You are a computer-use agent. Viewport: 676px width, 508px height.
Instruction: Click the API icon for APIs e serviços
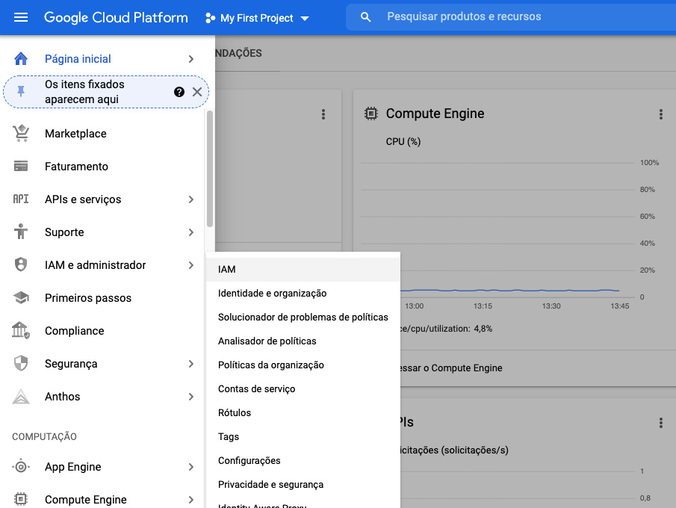(21, 199)
